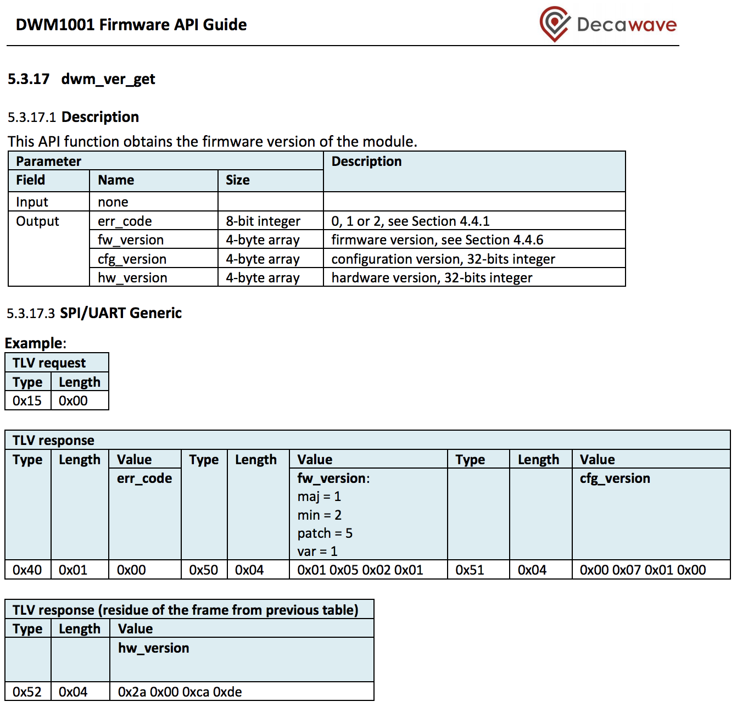The image size is (748, 707).
Task: Select the '0x40' type value
Action: 27,570
